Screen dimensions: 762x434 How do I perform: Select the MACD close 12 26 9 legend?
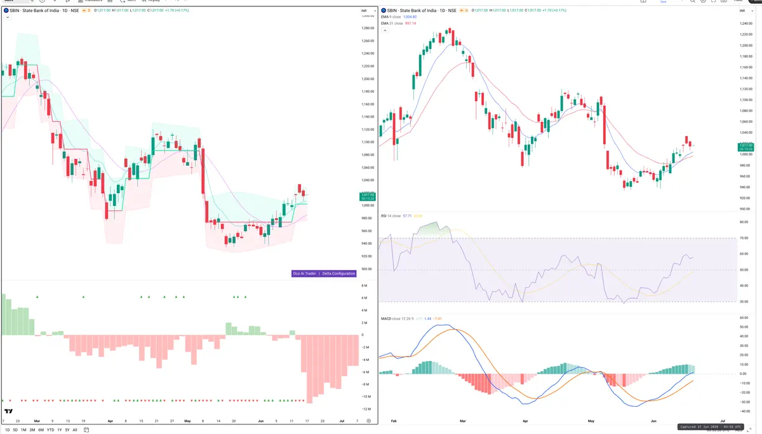point(396,318)
